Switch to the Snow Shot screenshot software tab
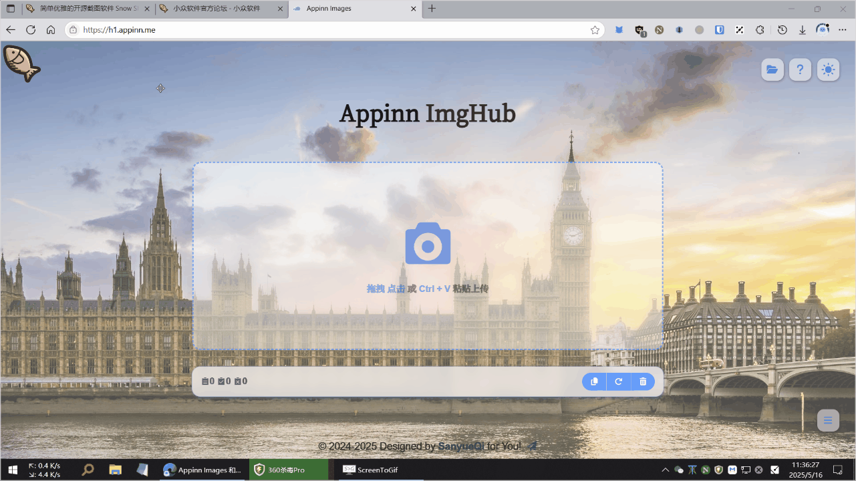 click(88, 9)
